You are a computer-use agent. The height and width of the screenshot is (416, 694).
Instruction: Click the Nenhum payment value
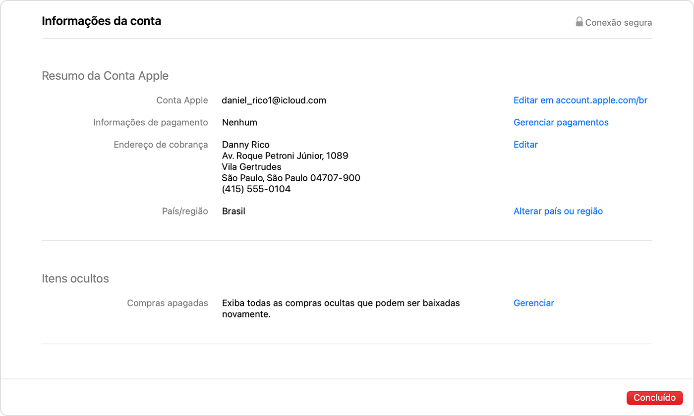(239, 122)
